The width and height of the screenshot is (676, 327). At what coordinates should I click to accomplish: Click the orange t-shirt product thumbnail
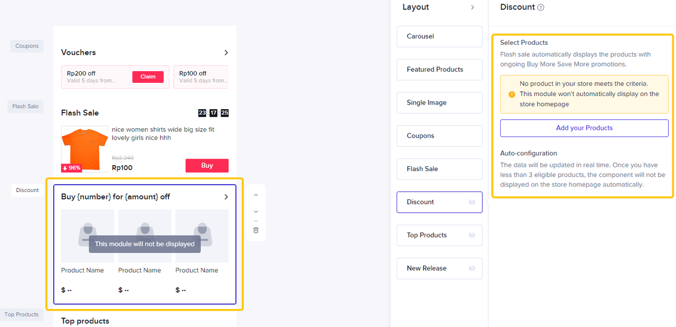84,149
